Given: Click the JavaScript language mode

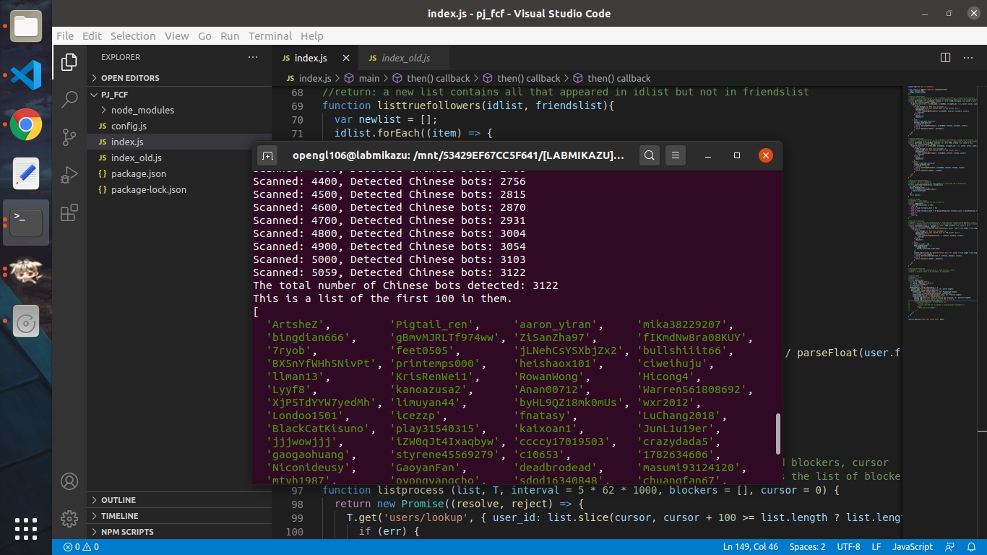Looking at the screenshot, I should [913, 547].
